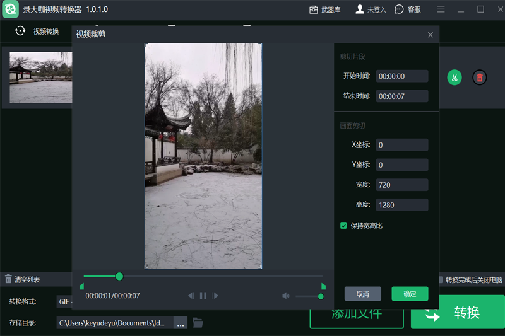The image size is (505, 336).
Task: Open the storage folder icon
Action: [x=198, y=323]
